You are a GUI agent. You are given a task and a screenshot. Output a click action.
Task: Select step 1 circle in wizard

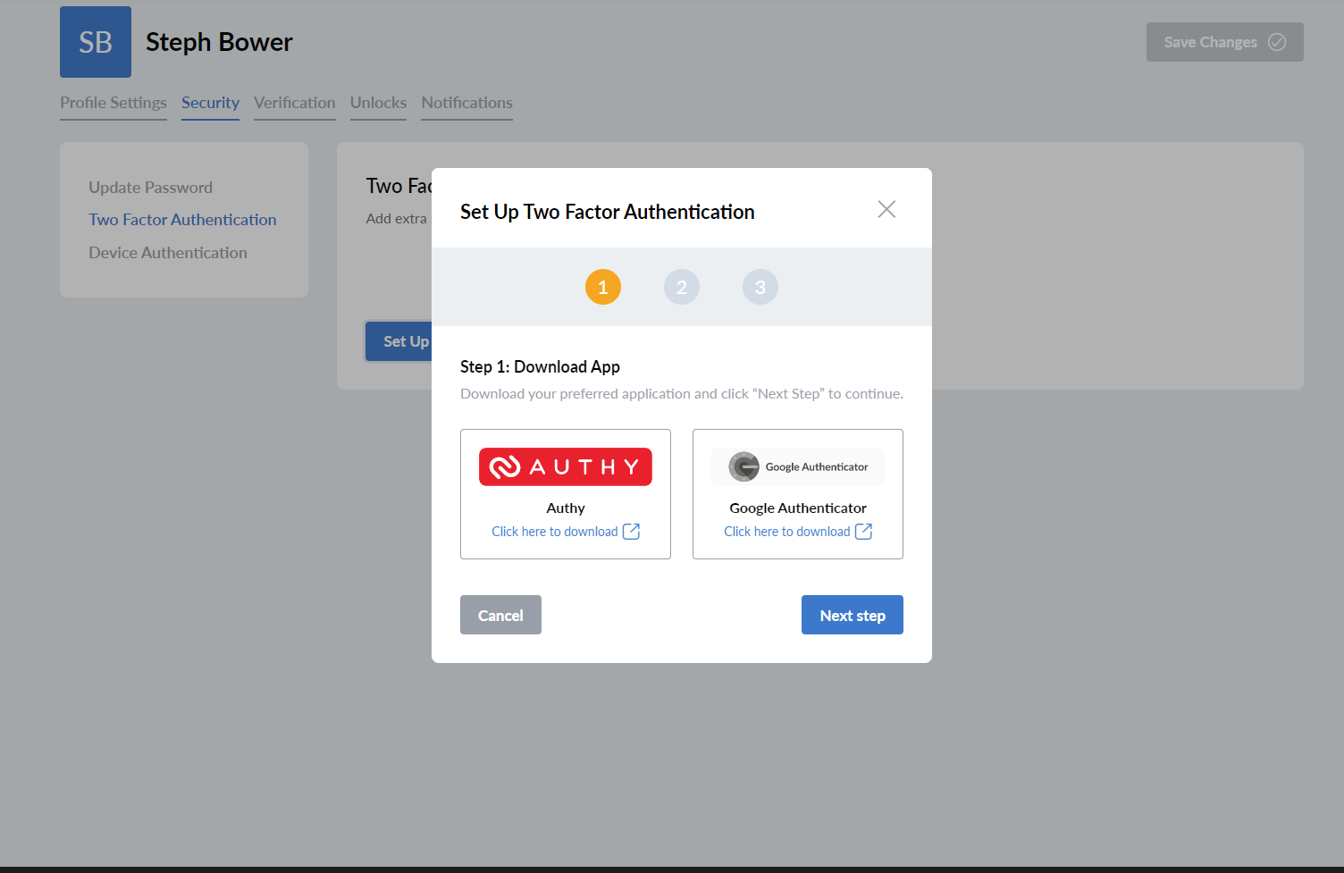[x=603, y=287]
